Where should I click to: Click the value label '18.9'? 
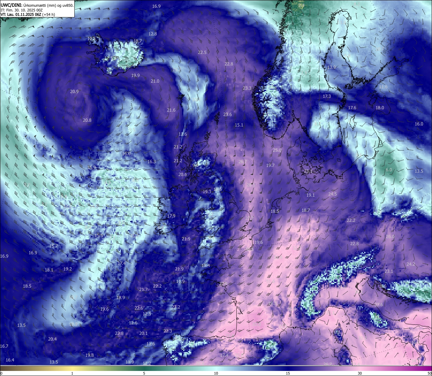pos(120,298)
